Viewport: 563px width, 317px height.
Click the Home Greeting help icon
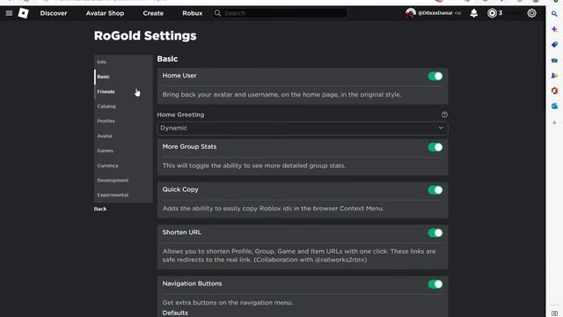[x=444, y=114]
